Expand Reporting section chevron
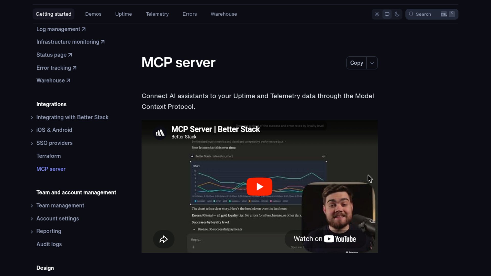 tap(32, 232)
